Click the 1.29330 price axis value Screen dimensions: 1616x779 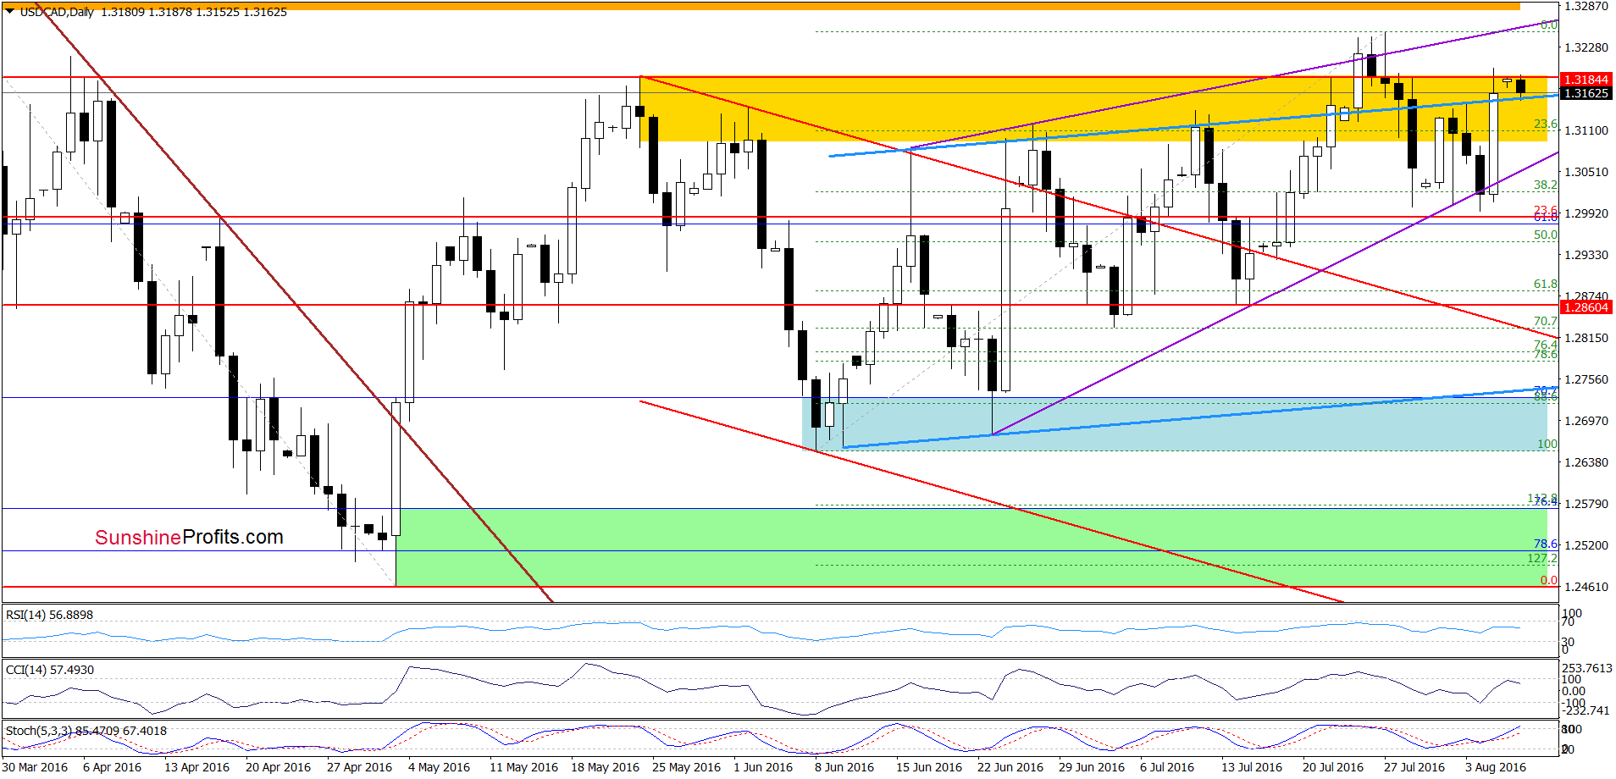pyautogui.click(x=1586, y=255)
